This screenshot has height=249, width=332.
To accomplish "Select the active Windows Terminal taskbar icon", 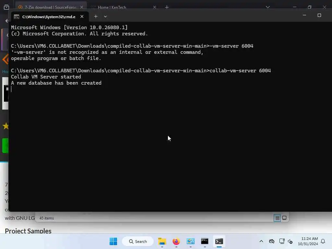I will [x=219, y=241].
